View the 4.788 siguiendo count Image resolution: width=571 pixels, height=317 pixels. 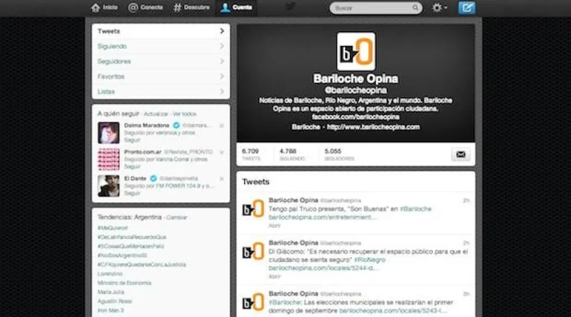tap(292, 154)
